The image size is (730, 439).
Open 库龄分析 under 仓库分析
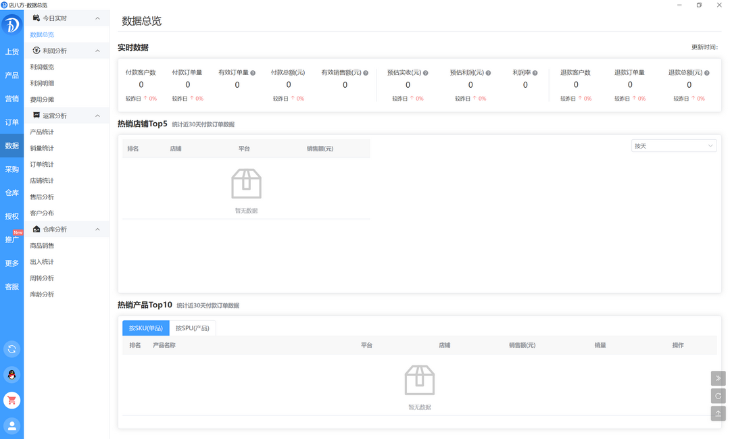[42, 294]
